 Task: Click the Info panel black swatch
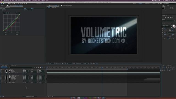[x=163, y=8]
